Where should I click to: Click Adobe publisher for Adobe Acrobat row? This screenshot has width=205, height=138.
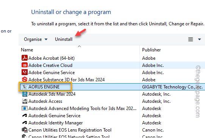(x=149, y=58)
